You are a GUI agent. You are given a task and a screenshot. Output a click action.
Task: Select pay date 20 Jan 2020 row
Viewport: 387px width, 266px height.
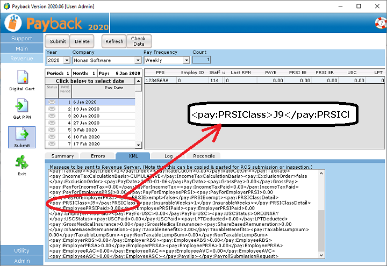[102, 116]
